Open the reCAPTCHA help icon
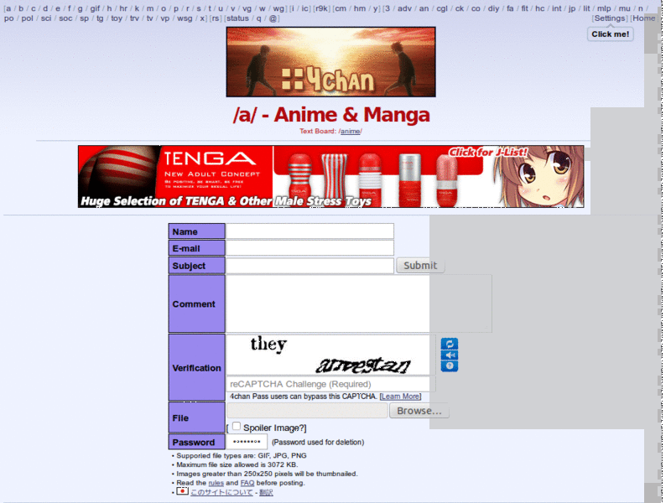This screenshot has width=671, height=503. click(450, 366)
